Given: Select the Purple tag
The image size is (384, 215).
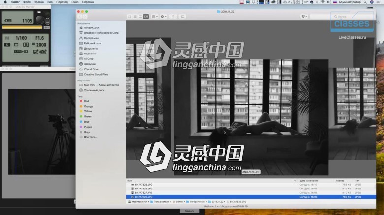Looking at the screenshot, I should coord(88,127).
